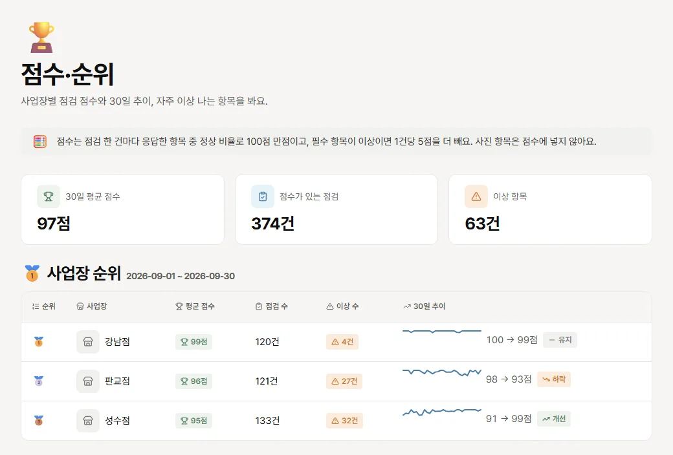Click second-place medal in 판교점 row
The image size is (673, 455).
39,381
